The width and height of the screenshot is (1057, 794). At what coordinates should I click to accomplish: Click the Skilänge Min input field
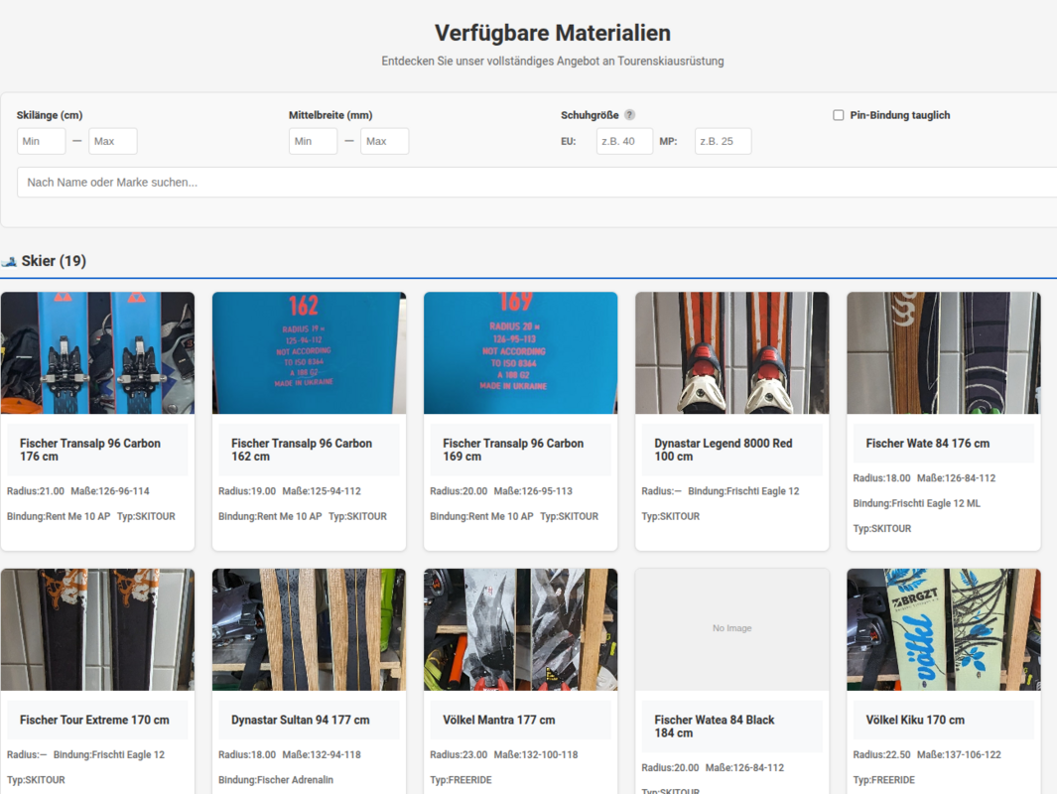point(42,141)
